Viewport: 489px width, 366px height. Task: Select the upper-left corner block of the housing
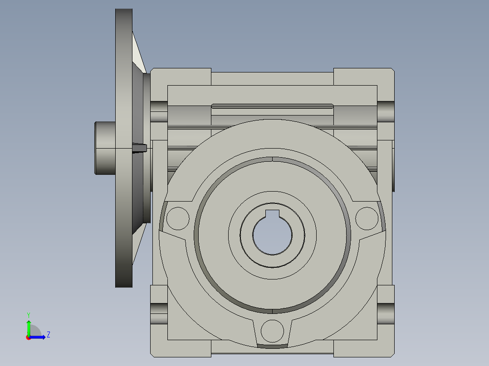pyautogui.click(x=181, y=76)
